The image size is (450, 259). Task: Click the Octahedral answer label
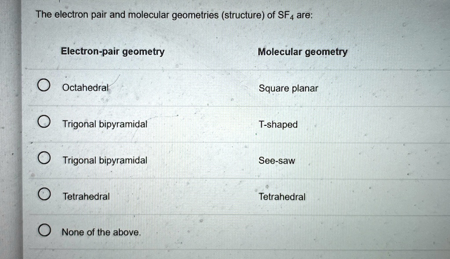pos(85,88)
